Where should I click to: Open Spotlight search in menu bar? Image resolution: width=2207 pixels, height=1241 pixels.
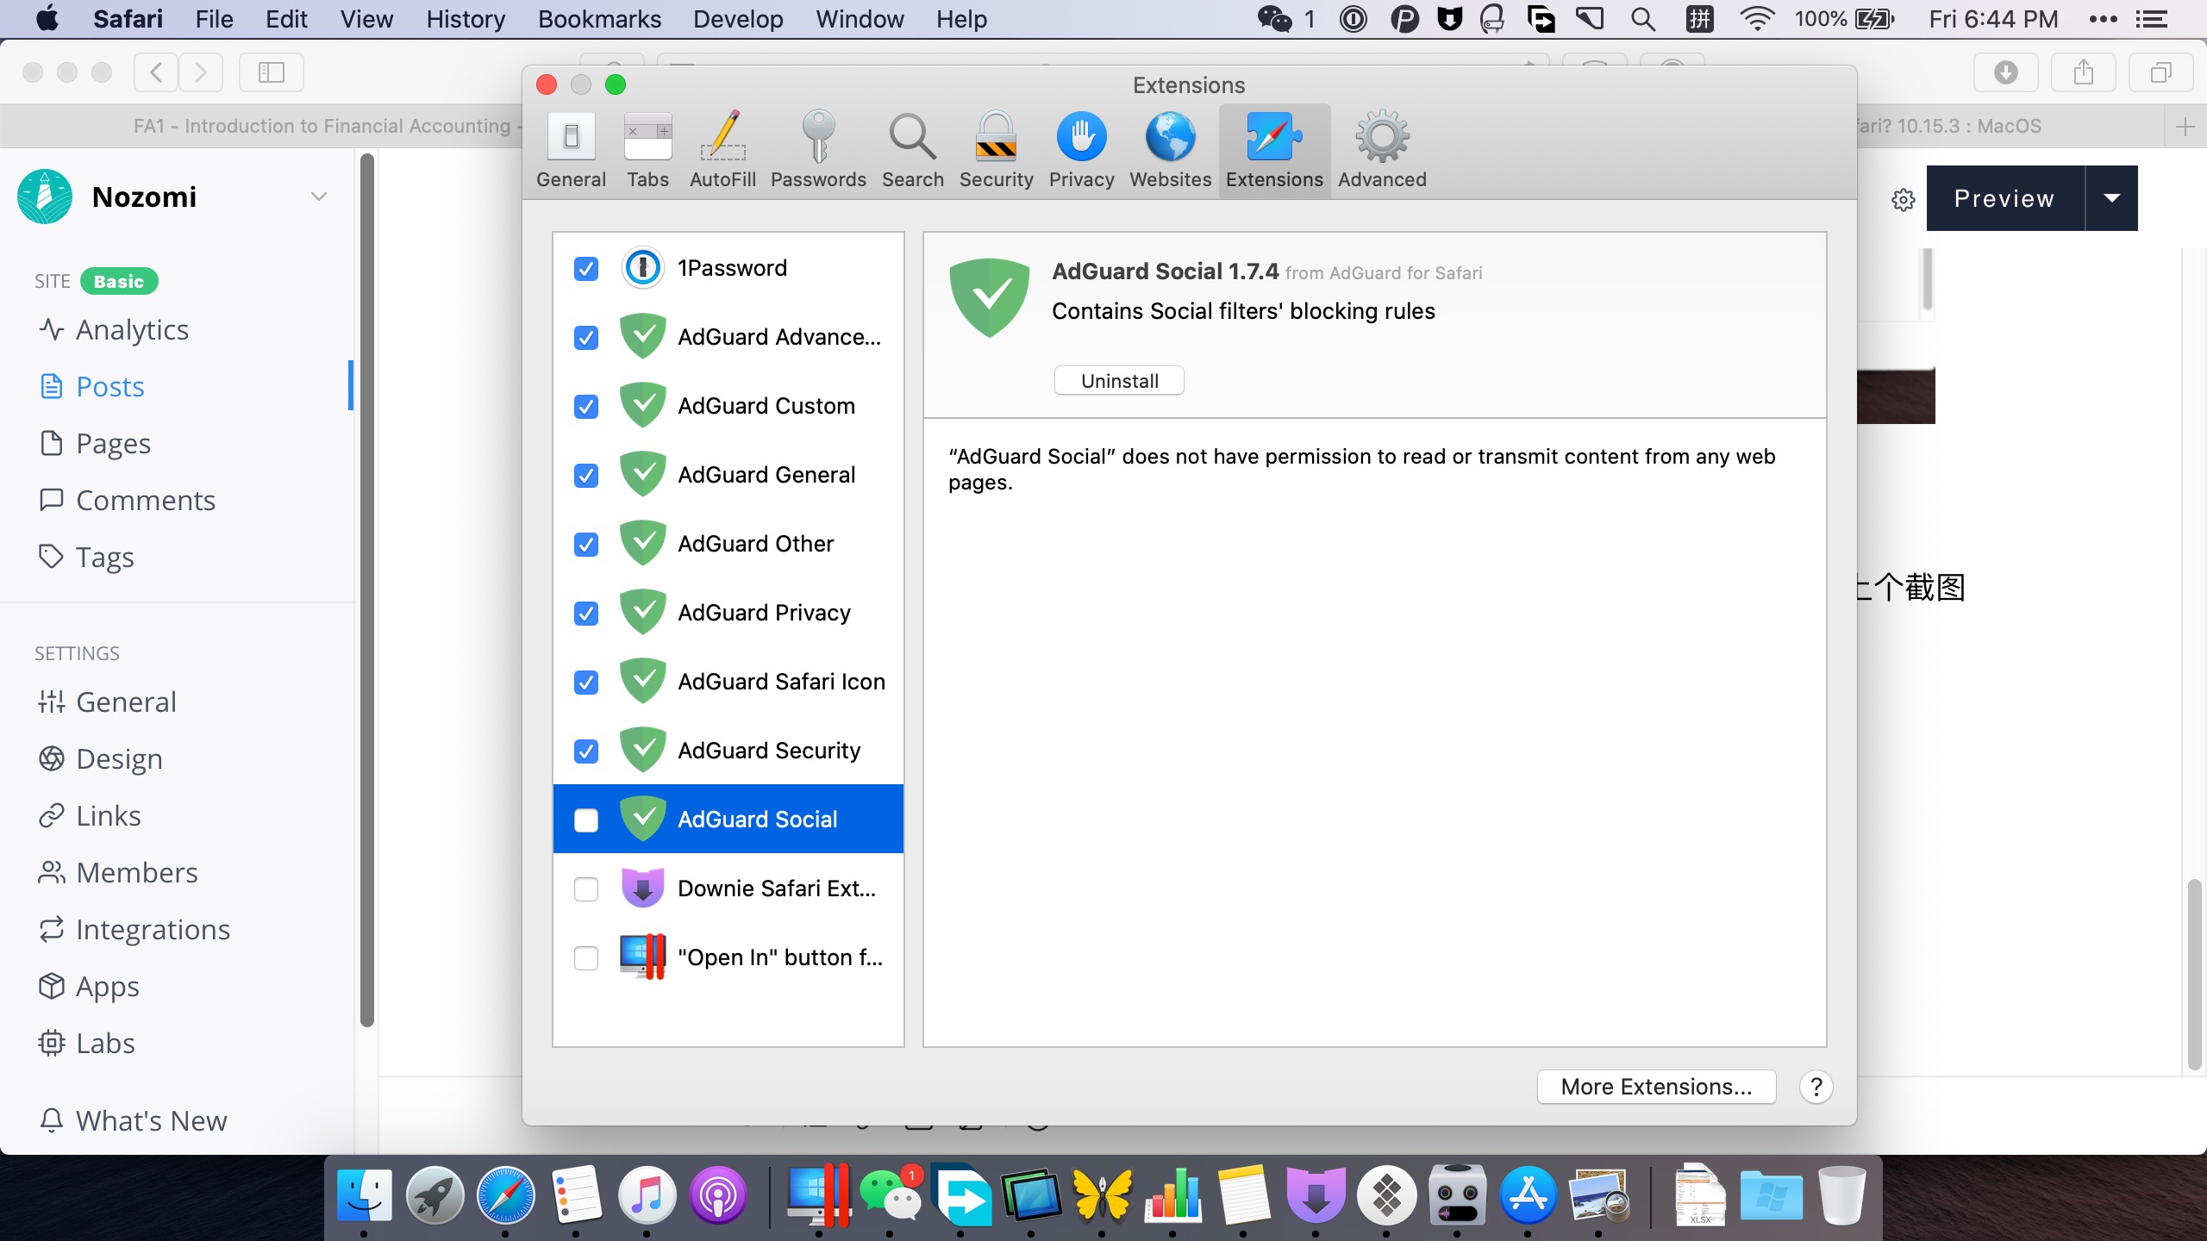point(1643,19)
